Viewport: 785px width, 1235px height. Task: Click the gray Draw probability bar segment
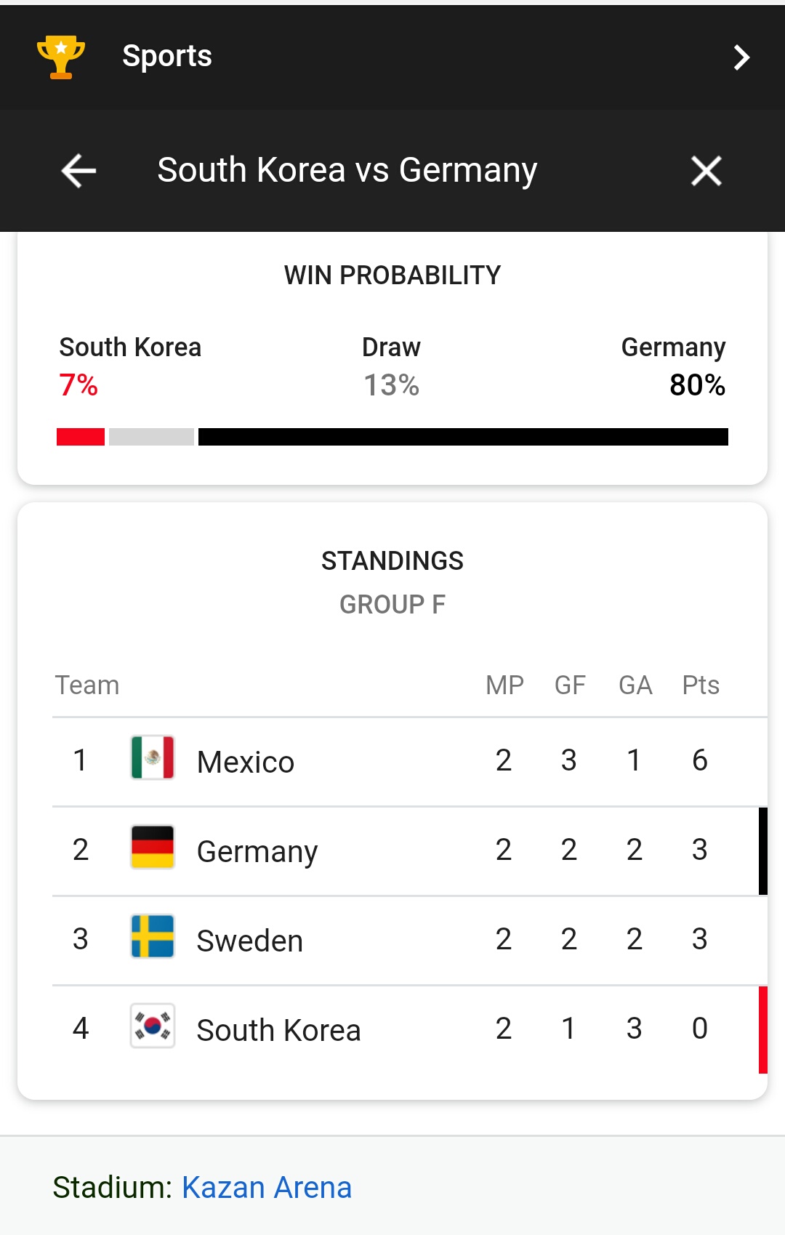point(151,437)
